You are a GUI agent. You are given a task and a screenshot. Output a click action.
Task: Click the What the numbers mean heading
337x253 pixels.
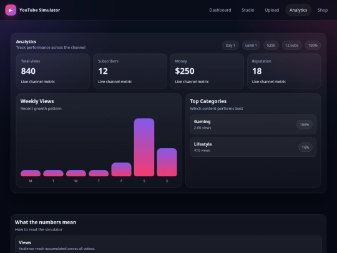(x=46, y=222)
